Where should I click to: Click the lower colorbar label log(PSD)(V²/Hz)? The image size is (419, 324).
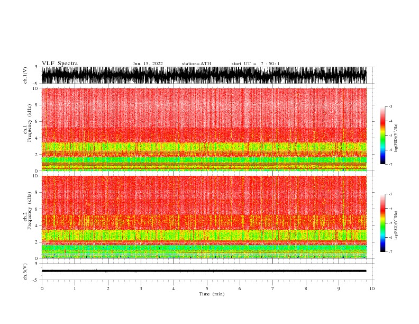pyautogui.click(x=396, y=226)
